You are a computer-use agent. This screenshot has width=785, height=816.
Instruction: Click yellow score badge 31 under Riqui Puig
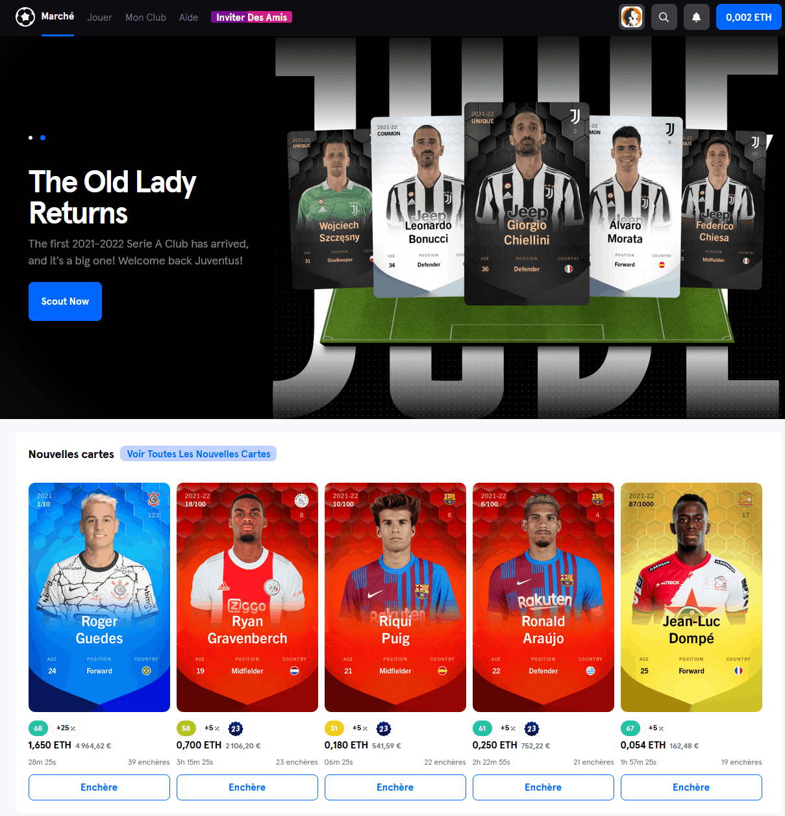pyautogui.click(x=334, y=728)
